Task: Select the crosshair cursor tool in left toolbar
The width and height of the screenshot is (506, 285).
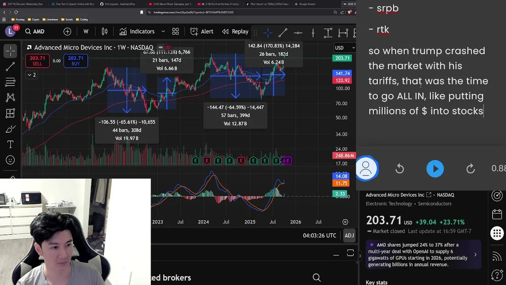Action: 11,51
